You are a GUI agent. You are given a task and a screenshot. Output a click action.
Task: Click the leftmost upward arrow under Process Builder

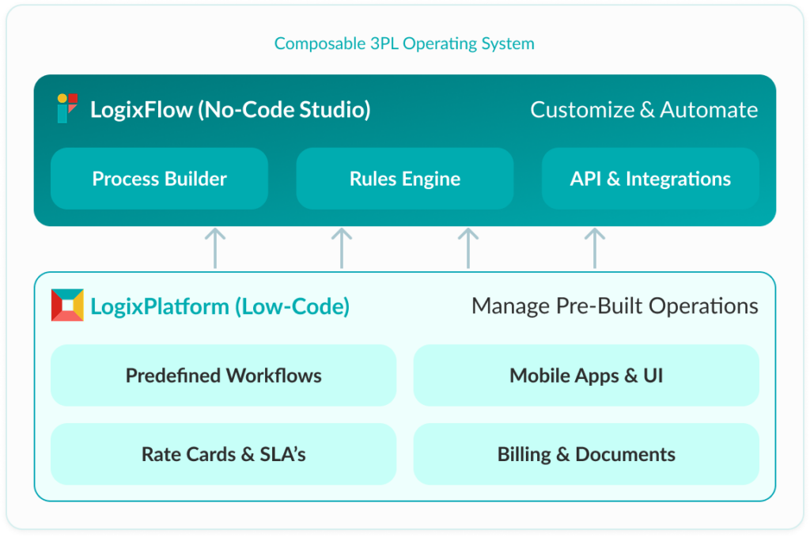214,248
